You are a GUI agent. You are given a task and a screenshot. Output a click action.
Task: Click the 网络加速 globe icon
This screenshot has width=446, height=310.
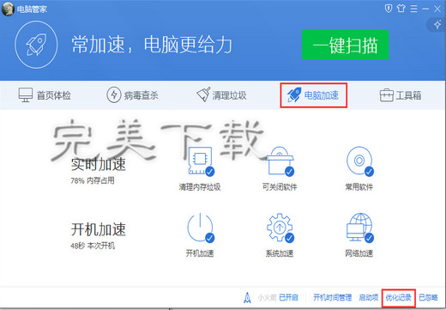(x=359, y=228)
